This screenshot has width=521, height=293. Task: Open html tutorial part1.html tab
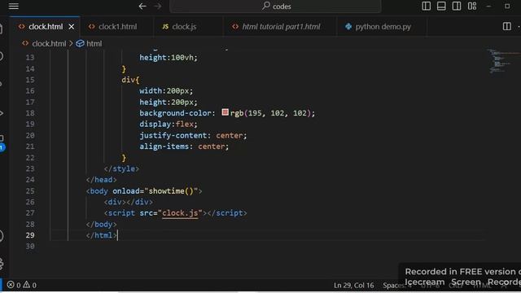(x=281, y=27)
